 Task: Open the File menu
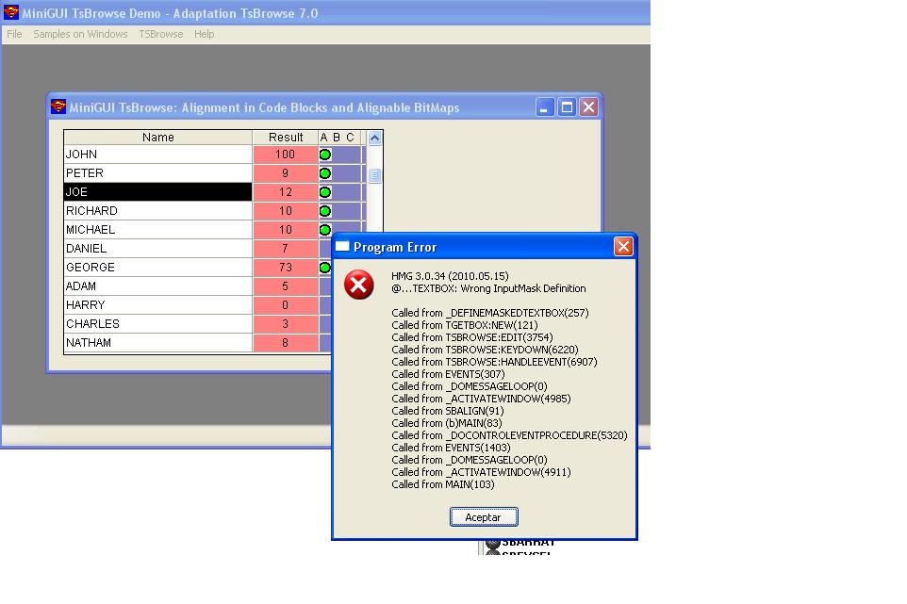(14, 34)
